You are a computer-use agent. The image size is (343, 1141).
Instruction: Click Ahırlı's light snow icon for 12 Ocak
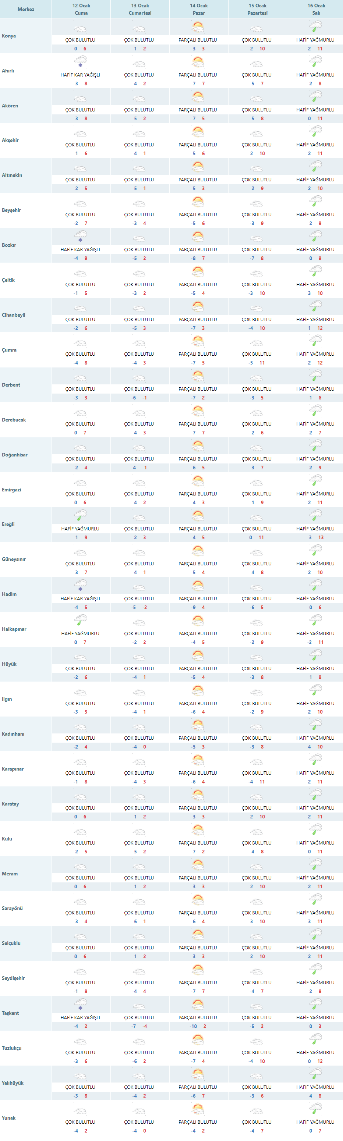80,62
